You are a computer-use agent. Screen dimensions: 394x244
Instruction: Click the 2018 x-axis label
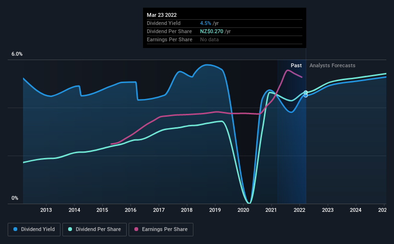coord(187,210)
